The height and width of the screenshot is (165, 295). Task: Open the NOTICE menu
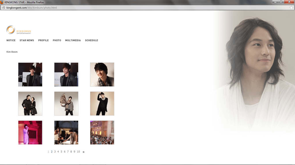pyautogui.click(x=11, y=40)
